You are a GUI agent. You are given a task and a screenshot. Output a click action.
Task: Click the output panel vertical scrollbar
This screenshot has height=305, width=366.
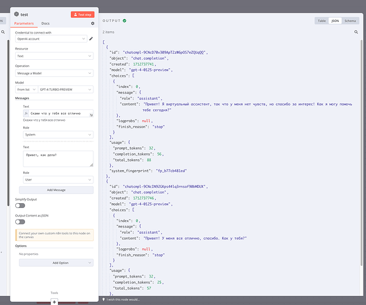click(361, 152)
